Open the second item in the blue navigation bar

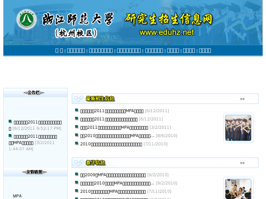coord(76,50)
